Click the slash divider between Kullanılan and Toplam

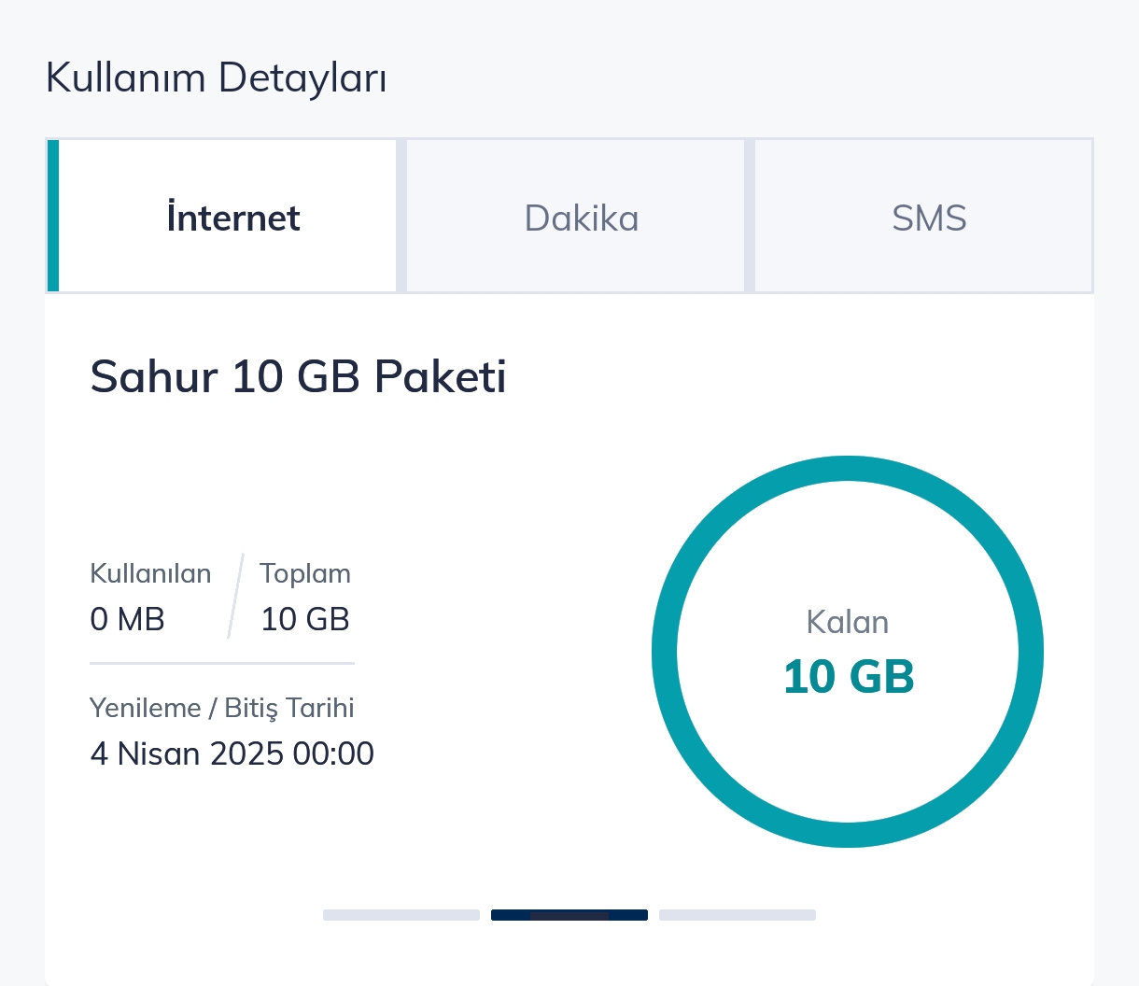pos(235,597)
